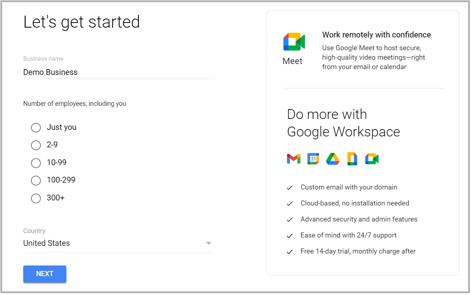
Task: Pick the 300+ employees radio button
Action: coord(36,198)
